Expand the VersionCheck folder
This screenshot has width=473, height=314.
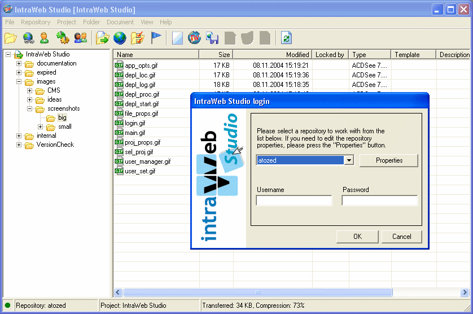(x=19, y=145)
